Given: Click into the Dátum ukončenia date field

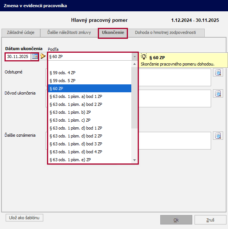Looking at the screenshot, I should (18, 56).
